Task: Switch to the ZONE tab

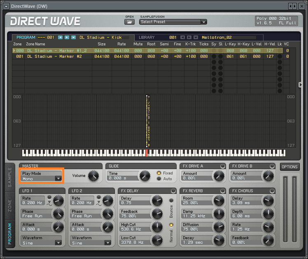Action: (10, 205)
